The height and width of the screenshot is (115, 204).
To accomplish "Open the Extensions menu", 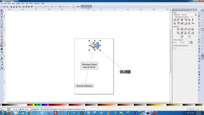I will [x=37, y=4].
